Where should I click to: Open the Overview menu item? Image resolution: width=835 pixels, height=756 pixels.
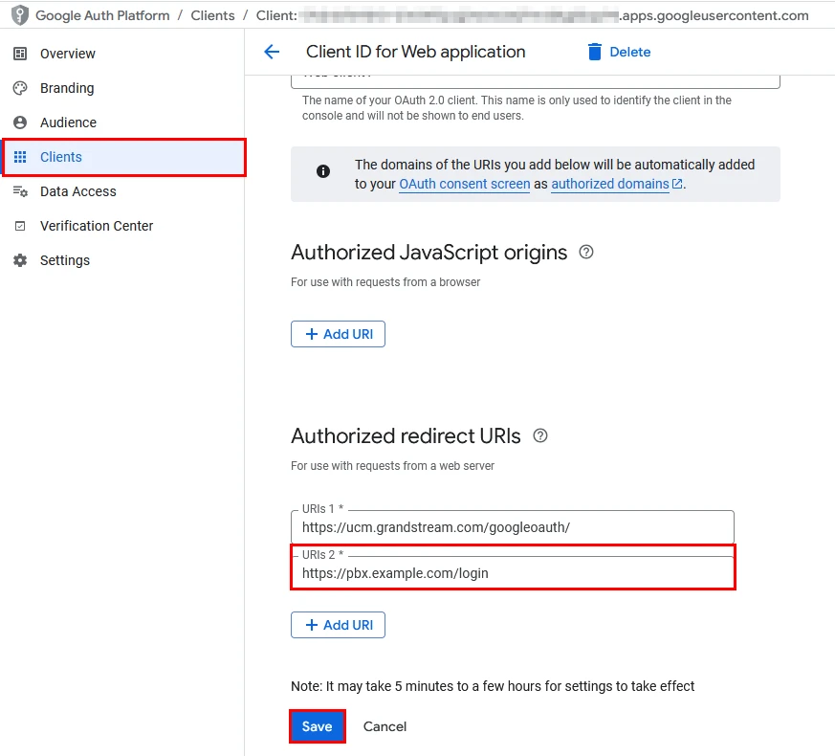[x=122, y=54]
